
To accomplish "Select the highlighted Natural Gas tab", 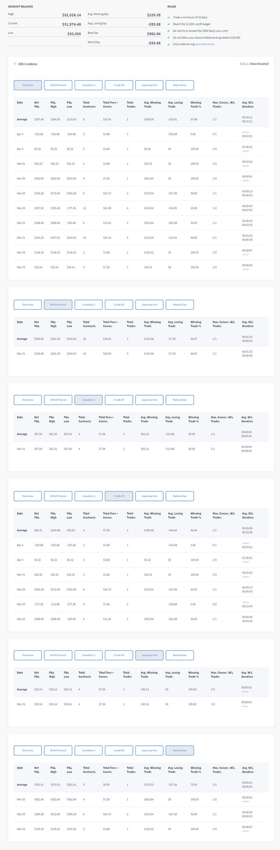I will click(179, 750).
